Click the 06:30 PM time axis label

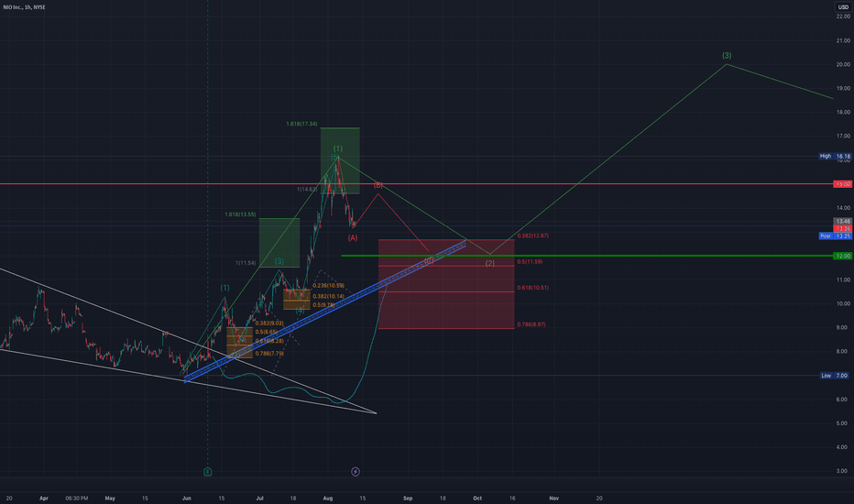point(76,498)
